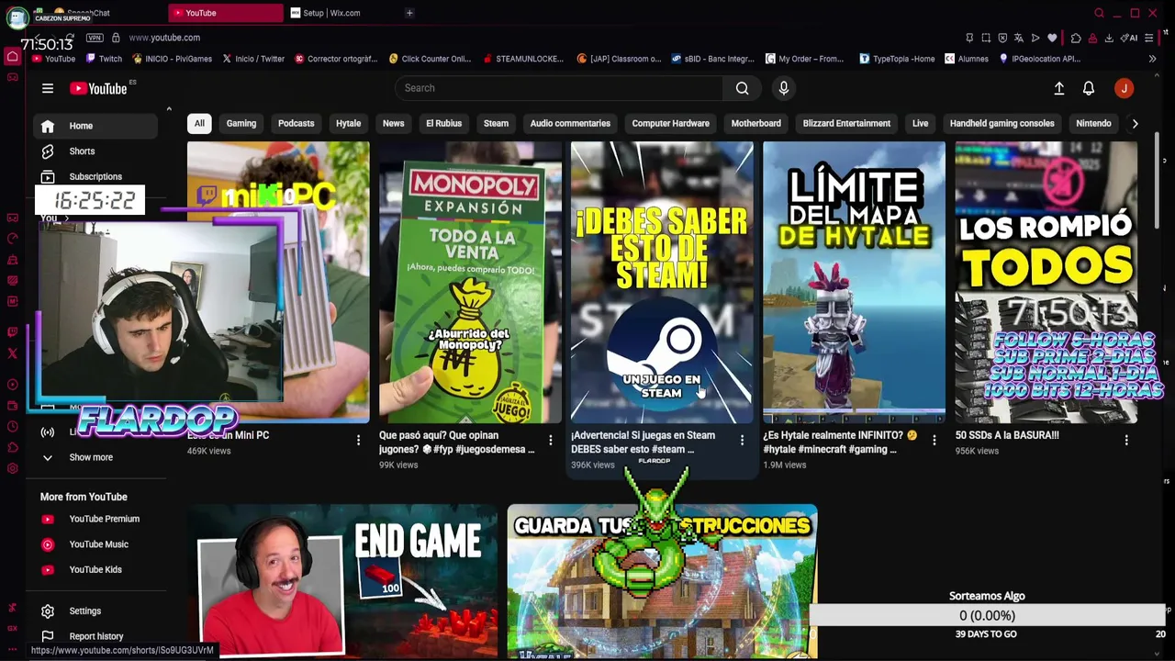
Task: Select the Gaming filter chip
Action: pos(241,123)
